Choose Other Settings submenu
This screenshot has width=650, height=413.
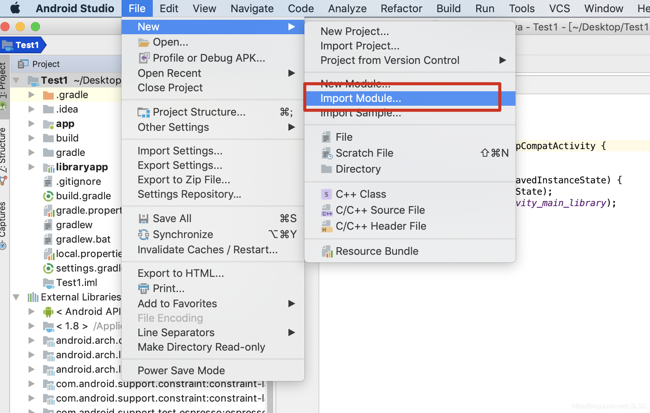pos(213,127)
